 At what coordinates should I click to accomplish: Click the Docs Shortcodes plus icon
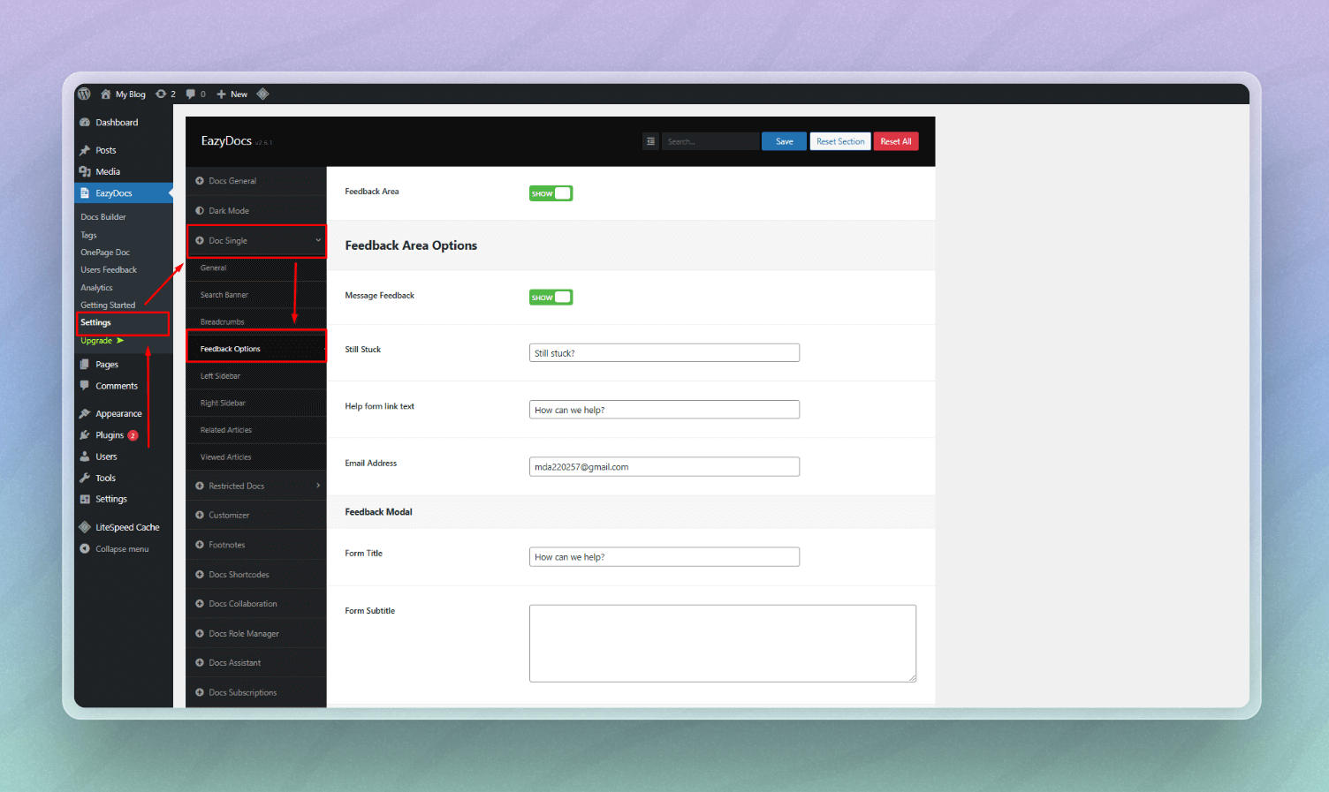[x=200, y=575]
